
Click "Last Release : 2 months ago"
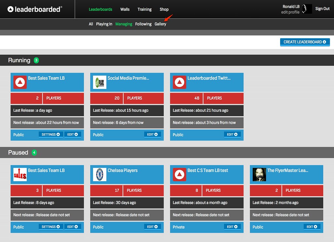click(276, 203)
